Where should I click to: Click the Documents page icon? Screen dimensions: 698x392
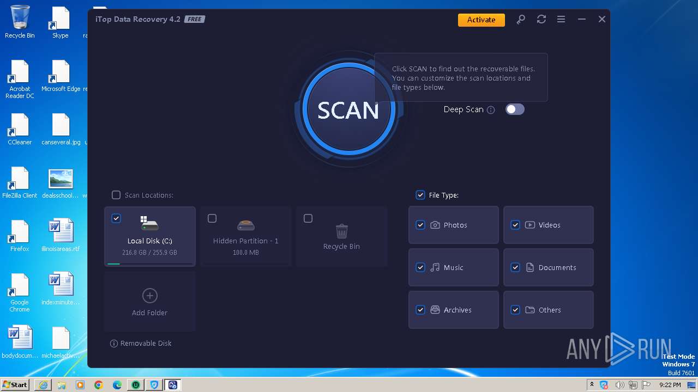(530, 267)
